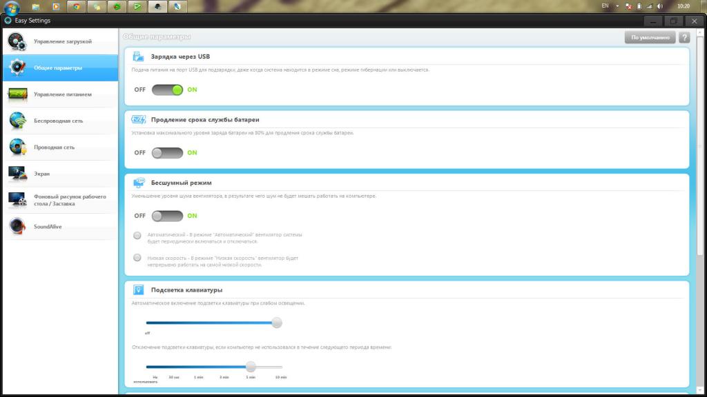Image resolution: width=707 pixels, height=397 pixels.
Task: Open Фоновый рисунок рабочего стола / Заставка
Action: pyautogui.click(x=61, y=201)
